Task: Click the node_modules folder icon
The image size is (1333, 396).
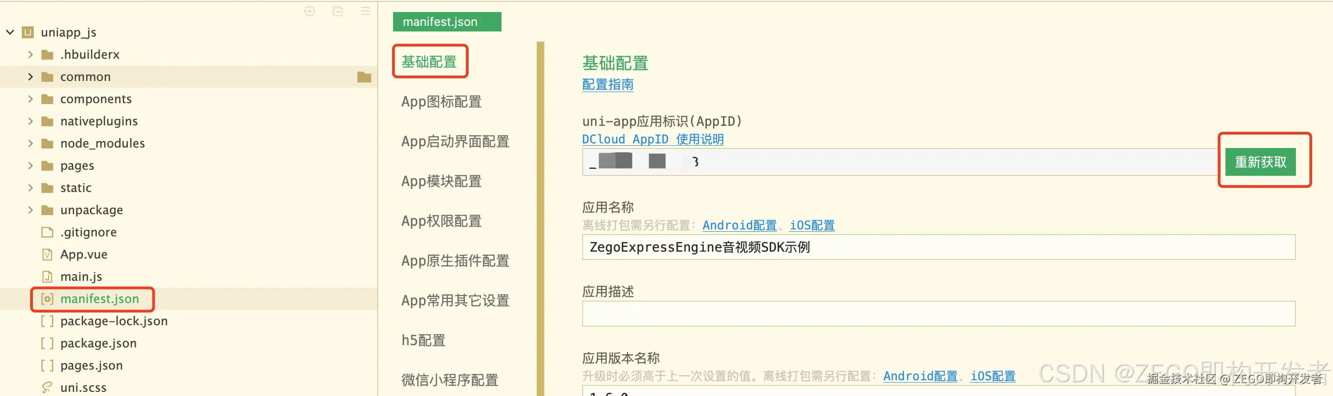Action: 47,143
